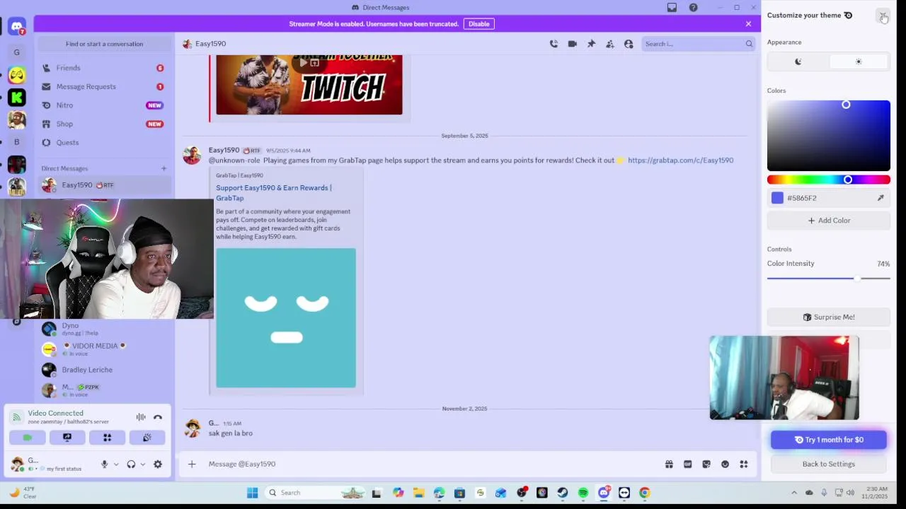Image resolution: width=906 pixels, height=509 pixels.
Task: Show hidden system tray icons
Action: [793, 493]
